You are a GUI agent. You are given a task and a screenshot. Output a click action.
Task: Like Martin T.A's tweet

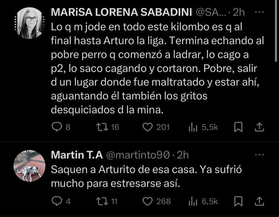point(147,201)
